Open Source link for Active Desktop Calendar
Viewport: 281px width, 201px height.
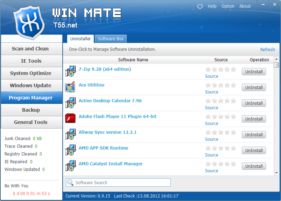[x=211, y=108]
